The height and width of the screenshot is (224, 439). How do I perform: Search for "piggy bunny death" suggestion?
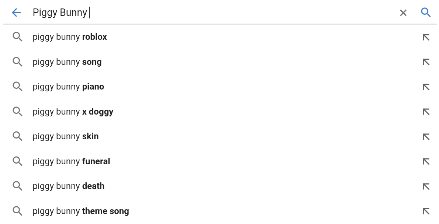(68, 186)
